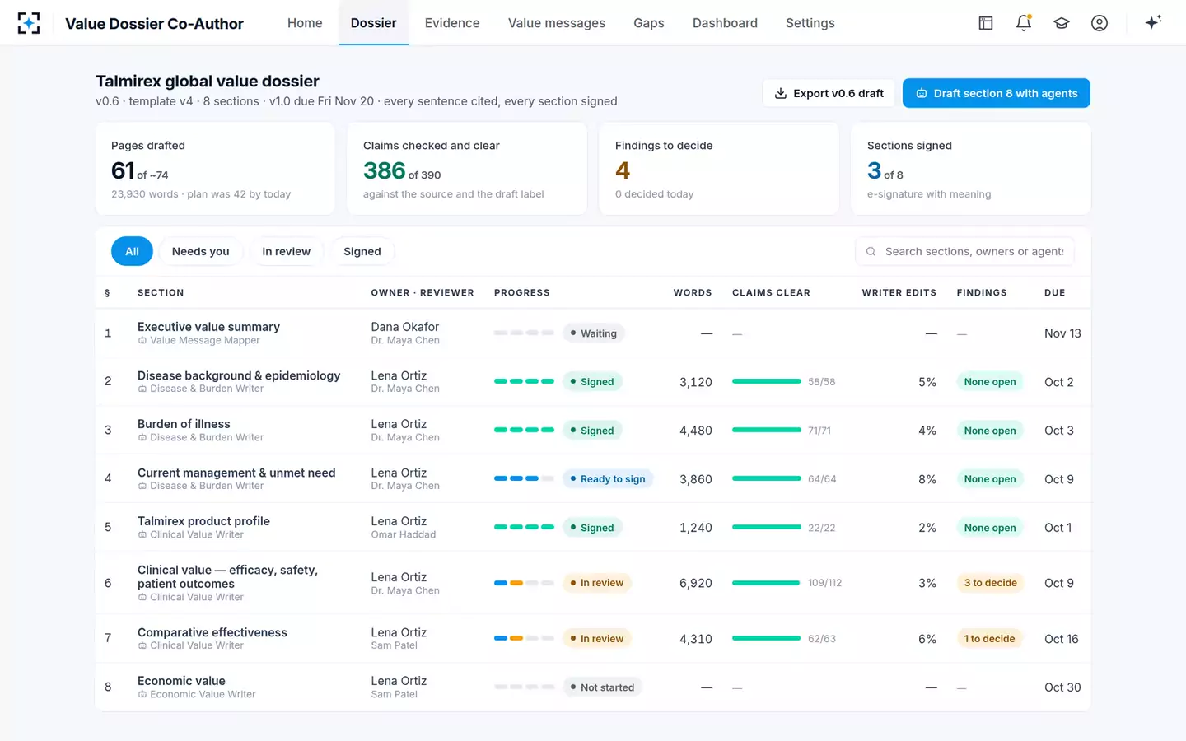Focus the search sections input field
Screen dimensions: 1186x741
[x=964, y=251]
